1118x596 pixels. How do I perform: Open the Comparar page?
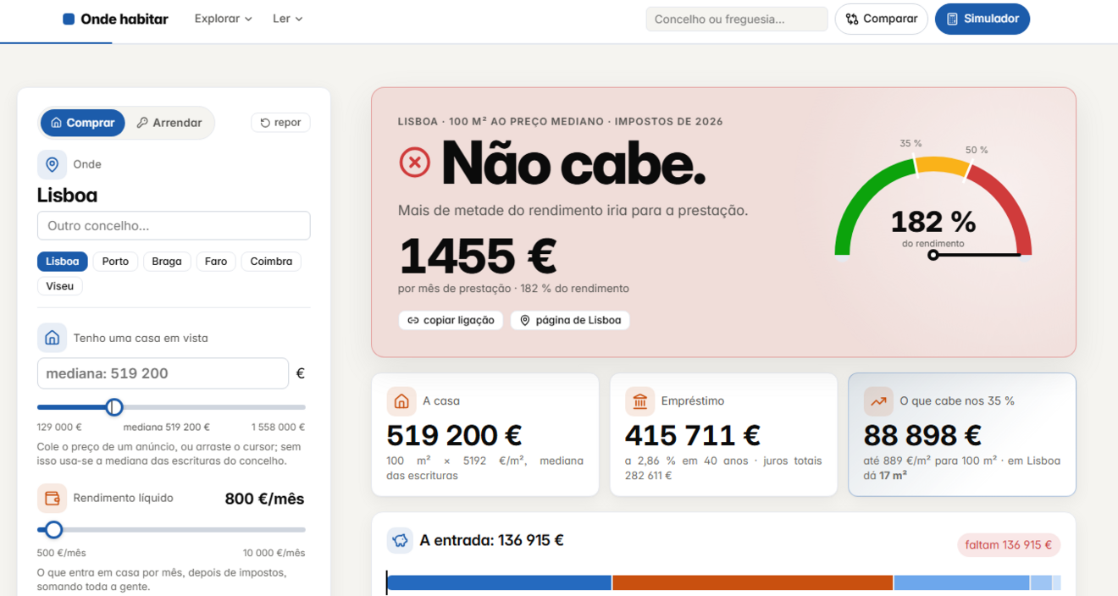[882, 19]
